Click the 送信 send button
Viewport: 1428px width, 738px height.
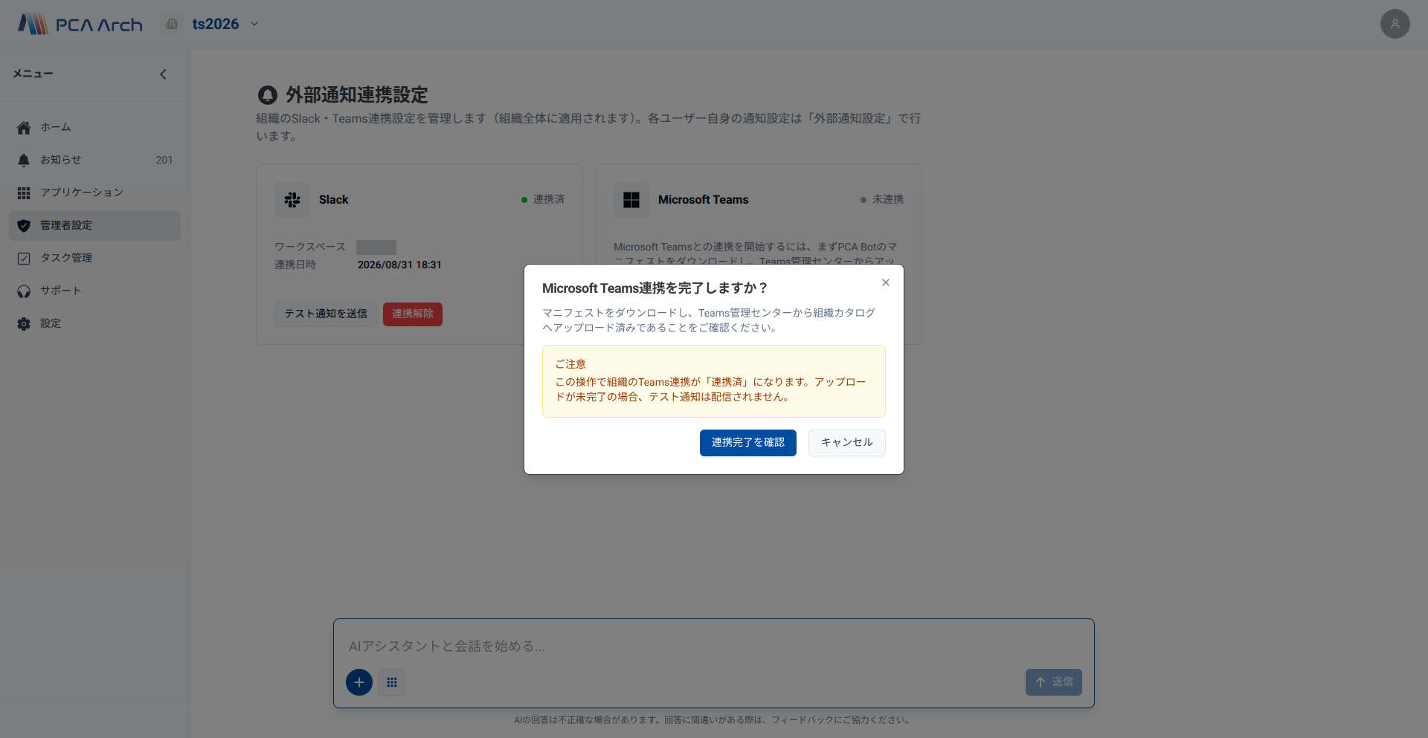point(1054,682)
